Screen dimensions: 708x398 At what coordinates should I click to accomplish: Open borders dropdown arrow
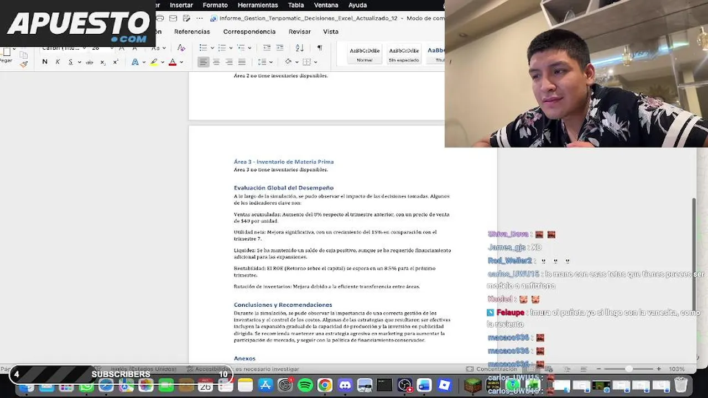click(x=315, y=62)
